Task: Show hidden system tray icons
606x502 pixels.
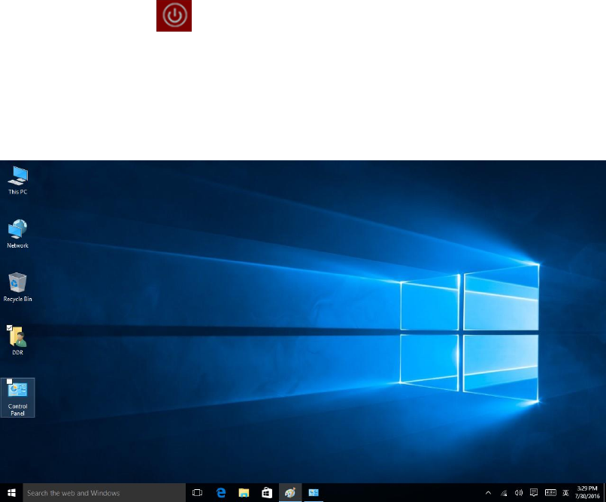Action: click(488, 493)
